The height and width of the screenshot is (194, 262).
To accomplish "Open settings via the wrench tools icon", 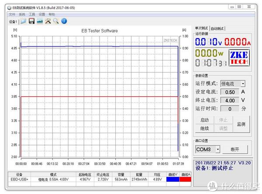I will (x=48, y=21).
